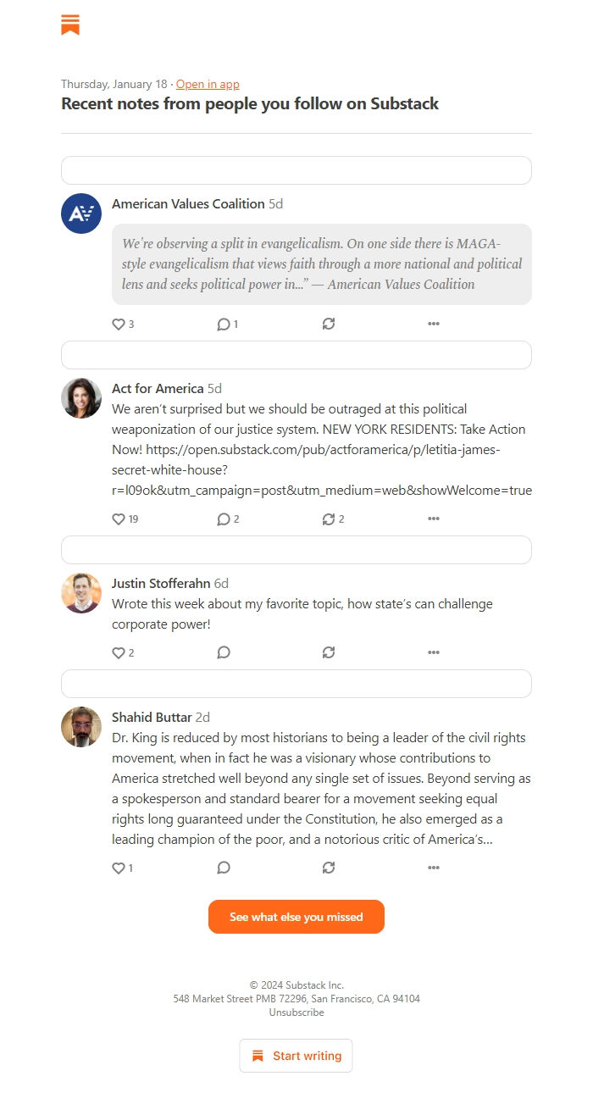The width and height of the screenshot is (593, 1115).
Task: Click the Start writing button
Action: click(x=296, y=1056)
